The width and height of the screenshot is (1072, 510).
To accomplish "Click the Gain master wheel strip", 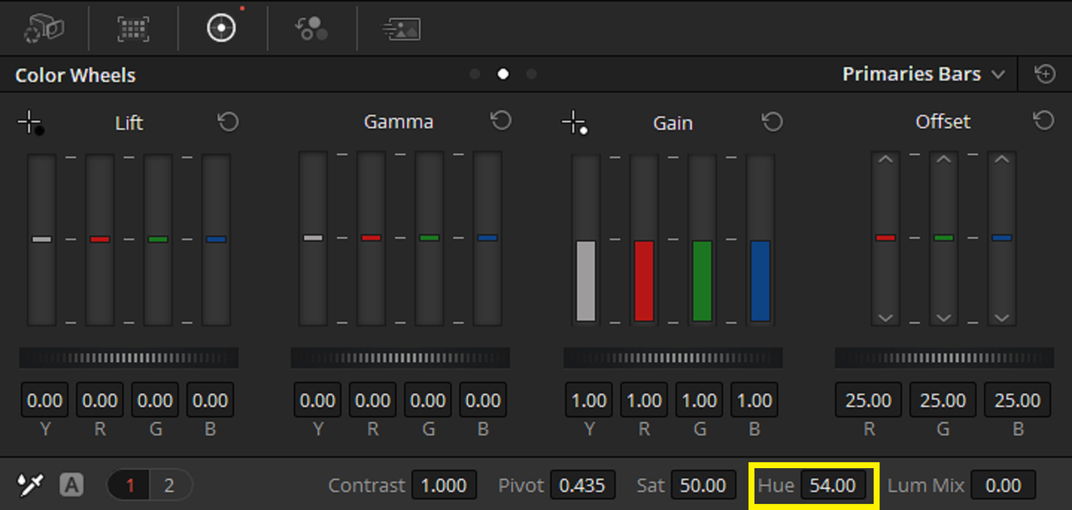I will click(x=673, y=358).
